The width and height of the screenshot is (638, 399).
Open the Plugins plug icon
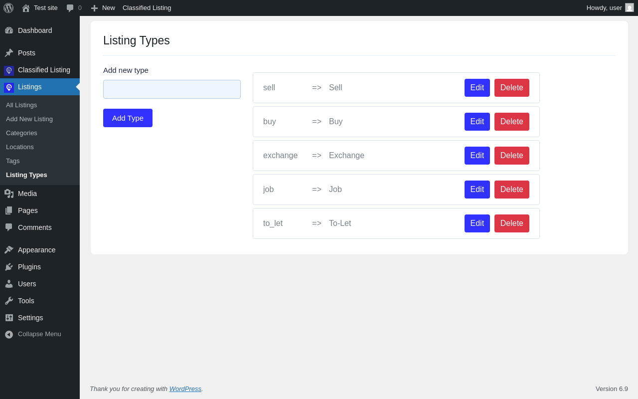coord(9,267)
